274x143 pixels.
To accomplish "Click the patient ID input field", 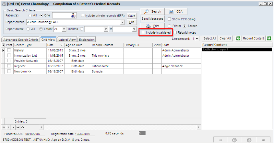I will pyautogui.click(x=62, y=16).
